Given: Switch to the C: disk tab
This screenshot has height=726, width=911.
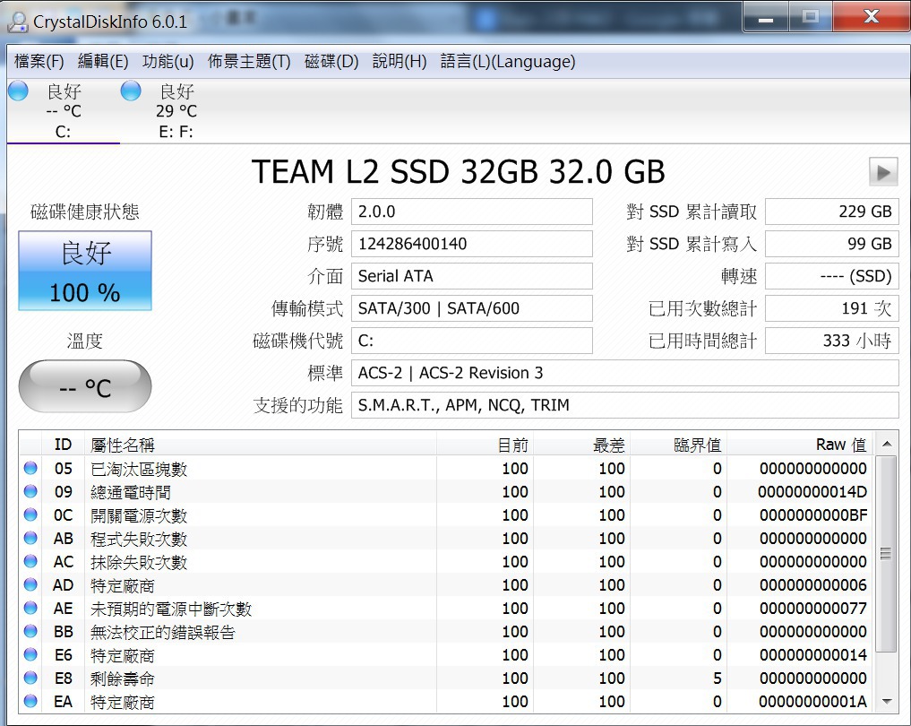Looking at the screenshot, I should 64,111.
